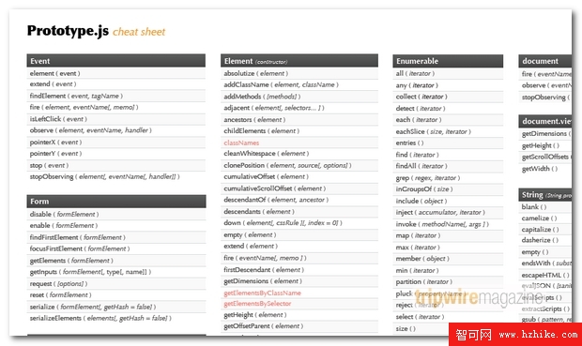Viewport: 582px width, 346px height.
Task: Click "adjacent ( element[, selectors... ] )" row
Action: pyautogui.click(x=299, y=108)
